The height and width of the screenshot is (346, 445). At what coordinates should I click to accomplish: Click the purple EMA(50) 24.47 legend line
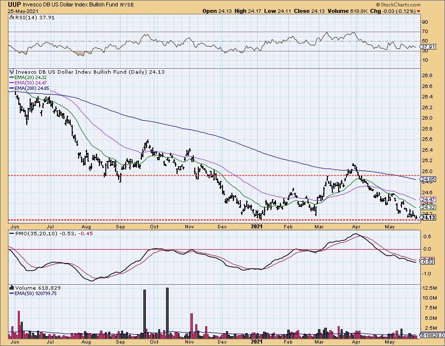pos(12,83)
